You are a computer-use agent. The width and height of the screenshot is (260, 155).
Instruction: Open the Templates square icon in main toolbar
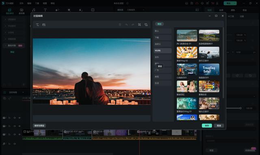click(x=93, y=10)
